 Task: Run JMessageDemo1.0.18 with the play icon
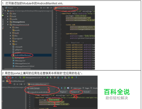tap(44, 77)
